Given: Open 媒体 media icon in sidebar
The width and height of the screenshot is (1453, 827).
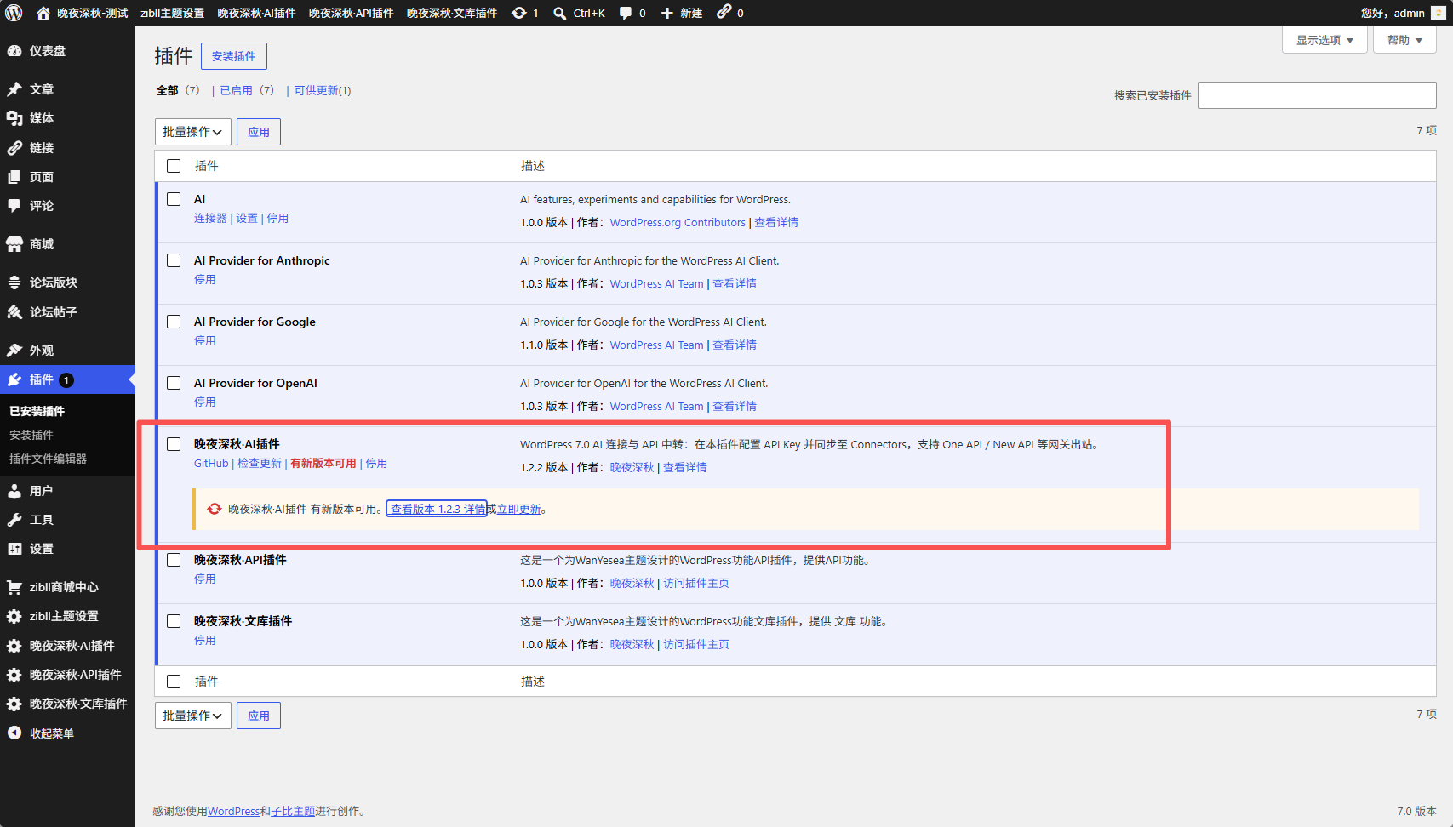Looking at the screenshot, I should (14, 118).
